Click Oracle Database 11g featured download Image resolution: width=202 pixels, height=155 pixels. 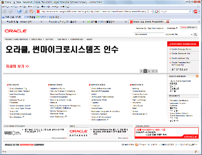point(180,58)
